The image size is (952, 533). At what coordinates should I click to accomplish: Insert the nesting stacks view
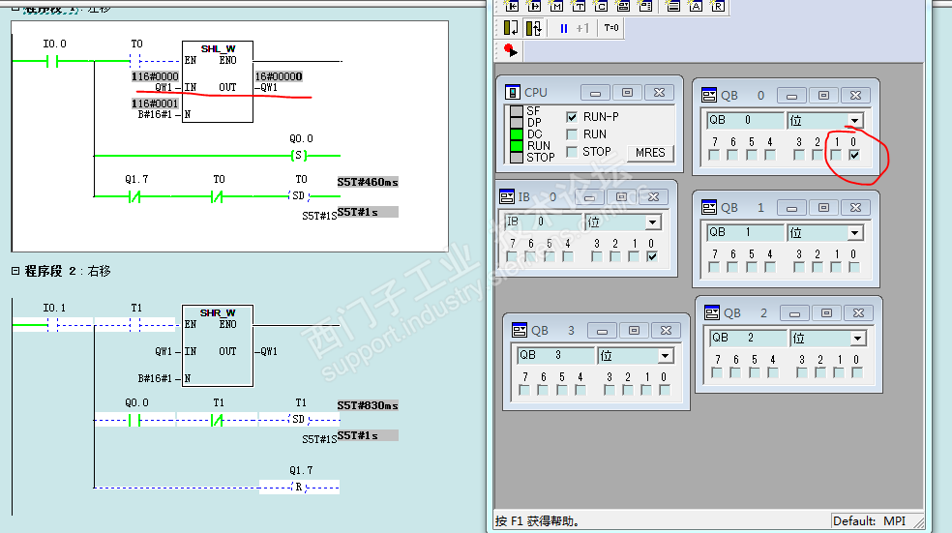click(672, 6)
